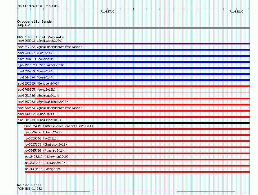
Task: Open nsv5497763 (ByrskaBishop2022) variant
Action: [43, 102]
